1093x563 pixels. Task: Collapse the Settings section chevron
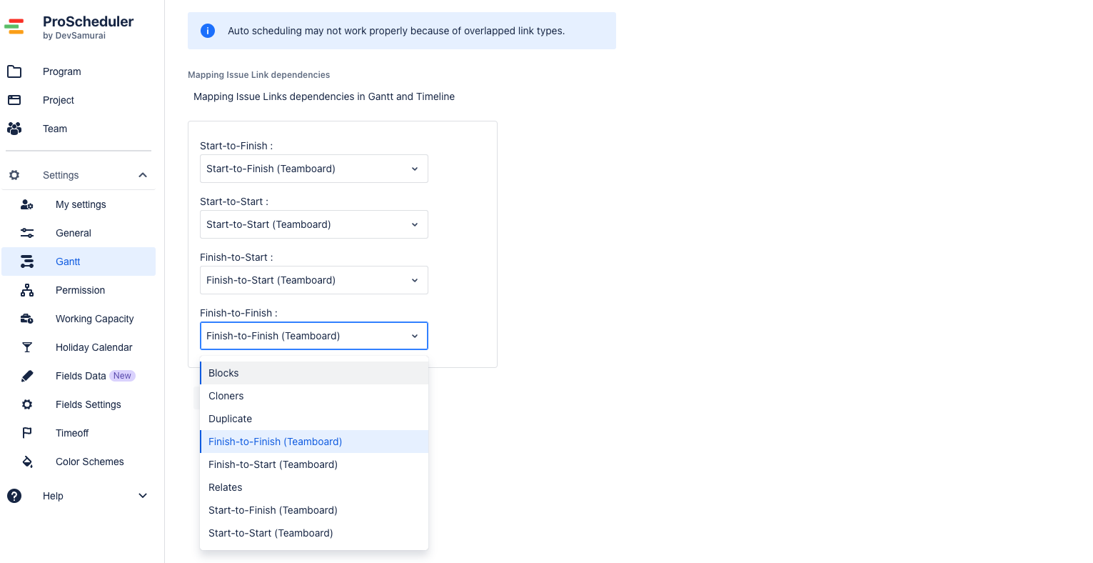[143, 175]
